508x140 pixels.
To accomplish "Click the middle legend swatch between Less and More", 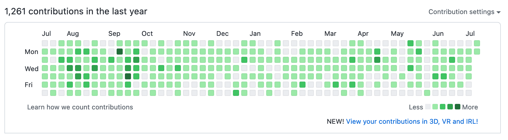I will click(443, 107).
